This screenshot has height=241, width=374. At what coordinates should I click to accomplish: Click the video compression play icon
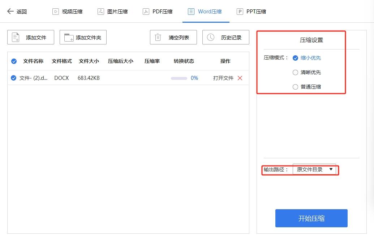56,12
